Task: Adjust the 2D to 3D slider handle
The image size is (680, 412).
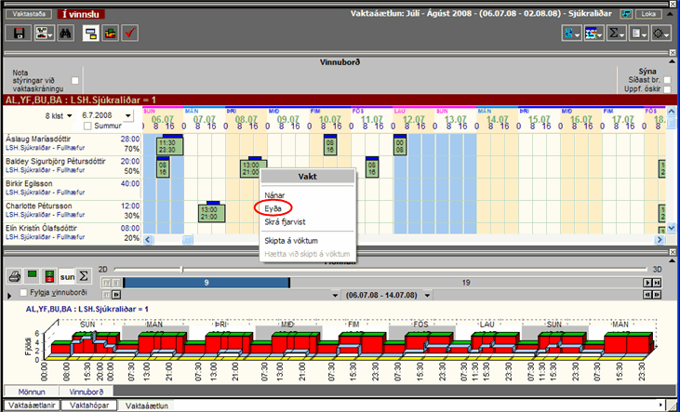Action: (181, 270)
